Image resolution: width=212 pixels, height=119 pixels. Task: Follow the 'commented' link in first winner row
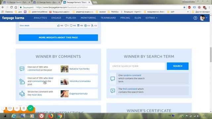(x=34, y=70)
